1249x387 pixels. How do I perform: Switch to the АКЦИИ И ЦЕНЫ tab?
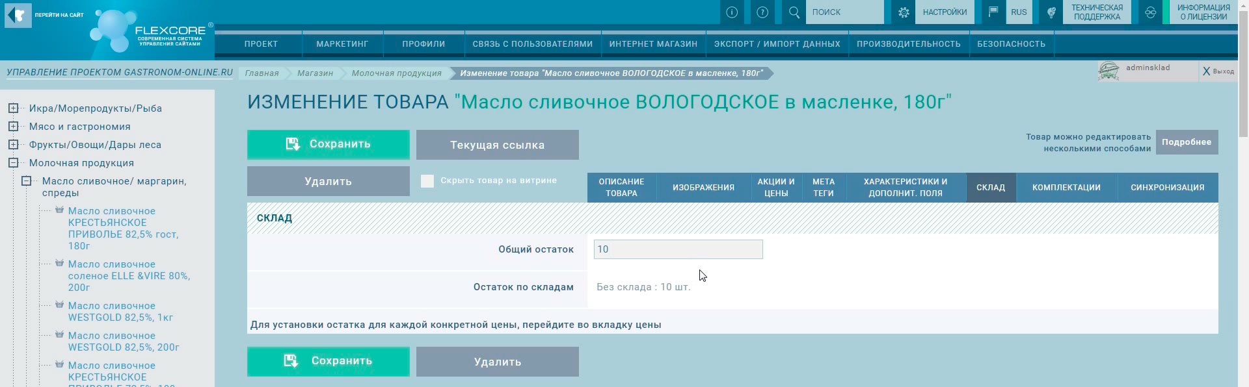pyautogui.click(x=776, y=188)
